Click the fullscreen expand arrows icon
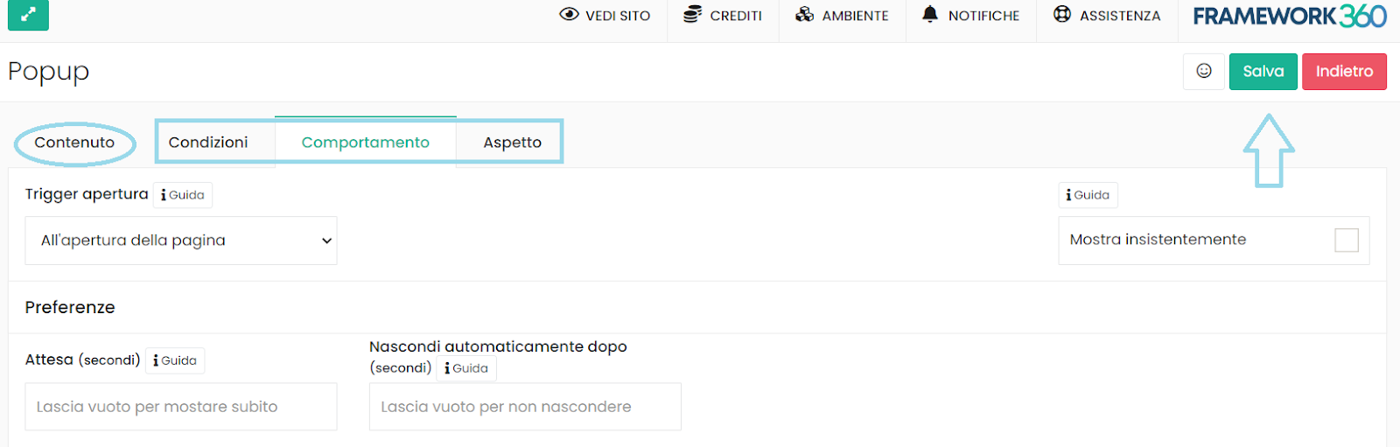The height and width of the screenshot is (447, 1400). [x=28, y=15]
